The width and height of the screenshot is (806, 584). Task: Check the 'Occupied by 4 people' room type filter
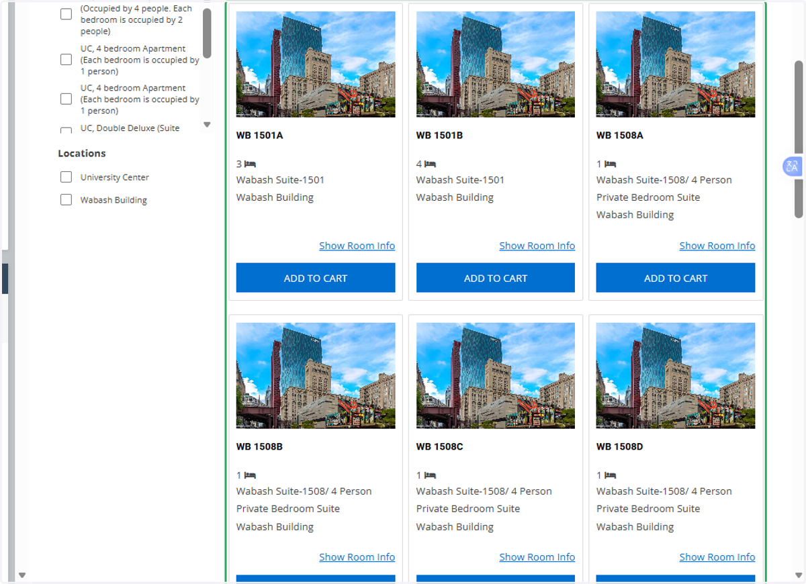pyautogui.click(x=66, y=14)
